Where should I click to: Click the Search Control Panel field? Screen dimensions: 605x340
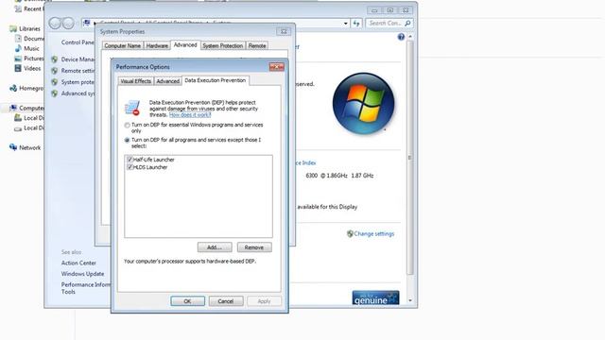click(x=389, y=24)
